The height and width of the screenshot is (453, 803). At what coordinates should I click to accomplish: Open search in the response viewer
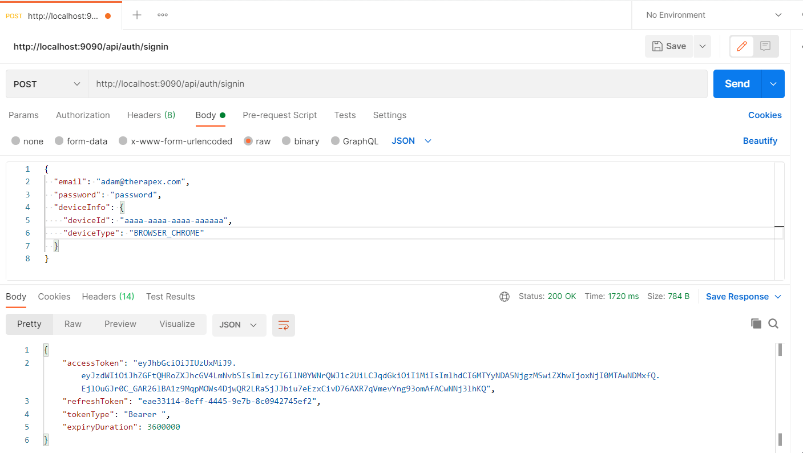coord(773,323)
